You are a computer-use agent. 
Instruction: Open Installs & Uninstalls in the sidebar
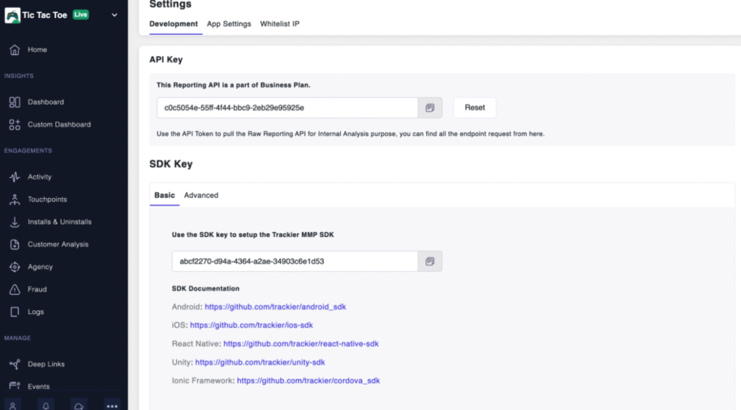tap(59, 222)
